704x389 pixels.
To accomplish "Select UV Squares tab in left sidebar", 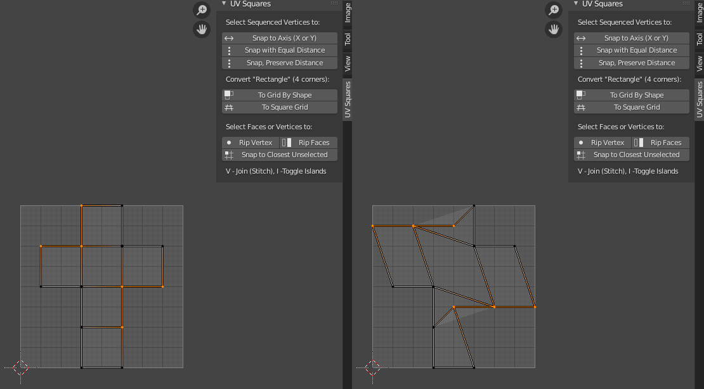I will [348, 99].
